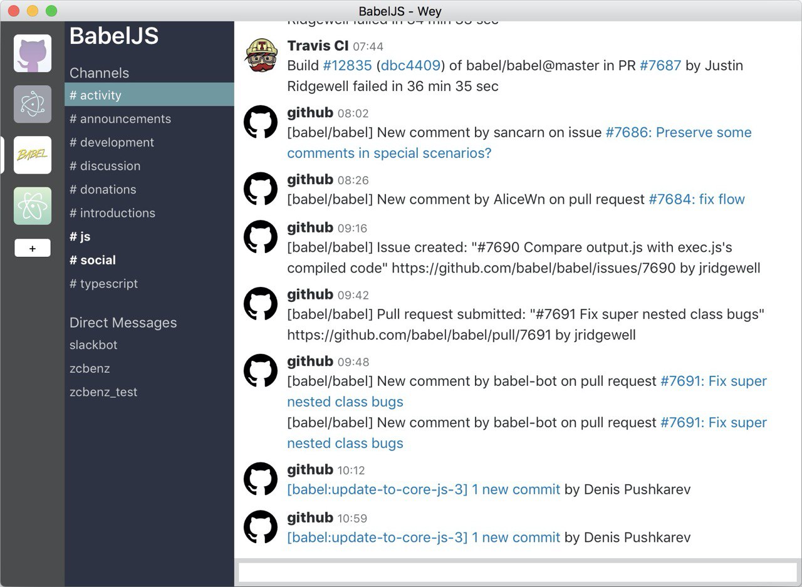Click the 09:42 timestamp
The width and height of the screenshot is (802, 587).
(353, 295)
